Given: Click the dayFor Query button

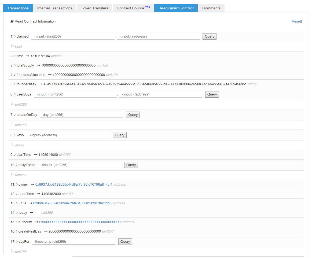Looking at the screenshot, I should pyautogui.click(x=125, y=241).
